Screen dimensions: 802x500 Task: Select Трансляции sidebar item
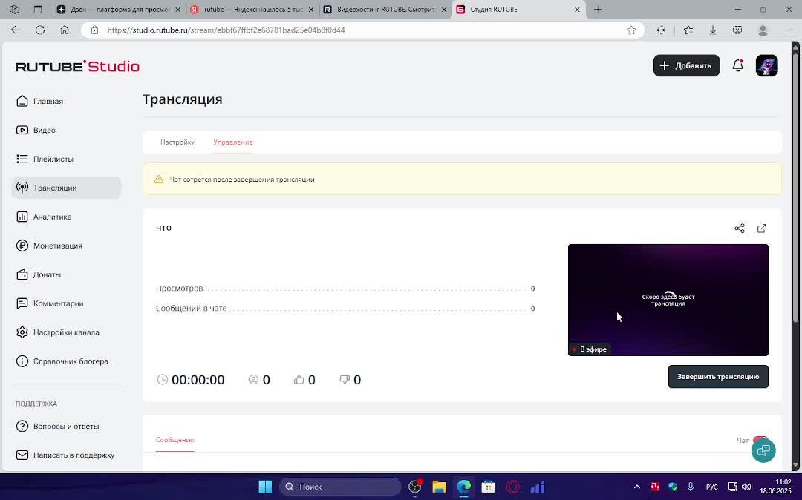67,188
